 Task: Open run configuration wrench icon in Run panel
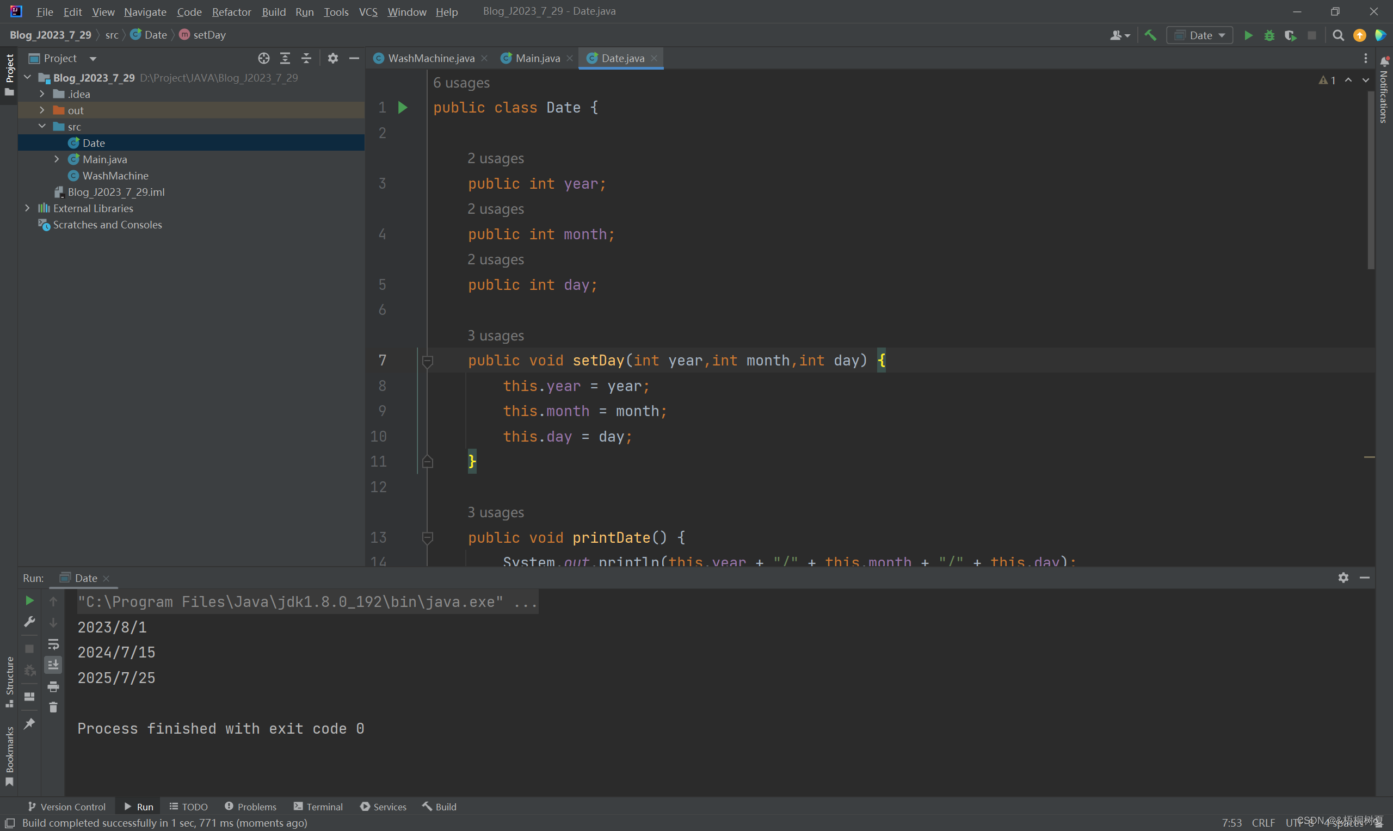30,622
